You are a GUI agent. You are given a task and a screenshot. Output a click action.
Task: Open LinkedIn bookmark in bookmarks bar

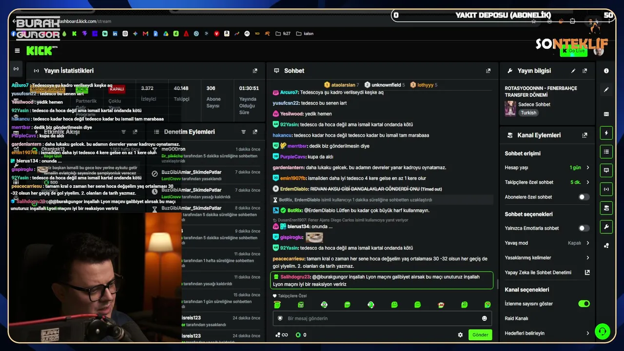[115, 34]
